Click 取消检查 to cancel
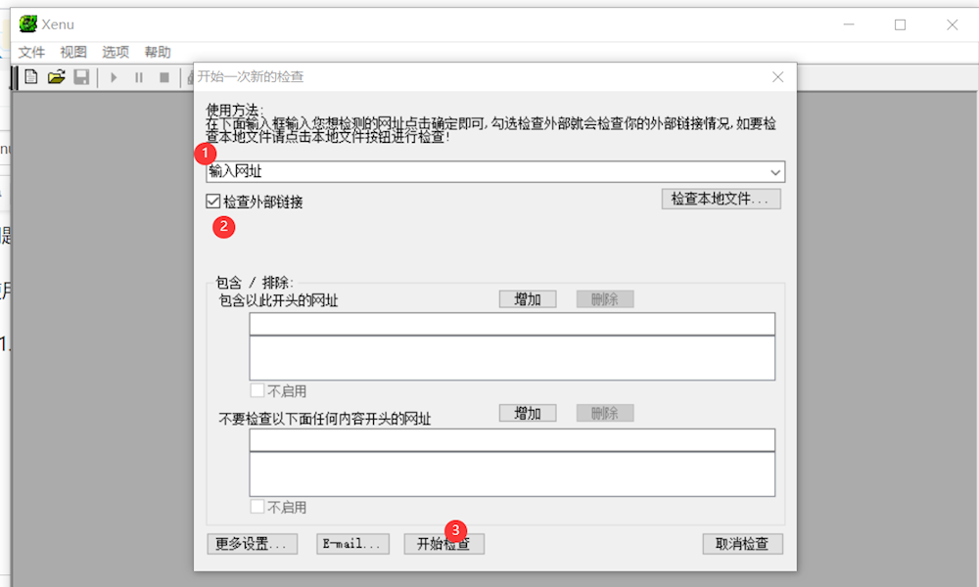The image size is (979, 587). 742,544
